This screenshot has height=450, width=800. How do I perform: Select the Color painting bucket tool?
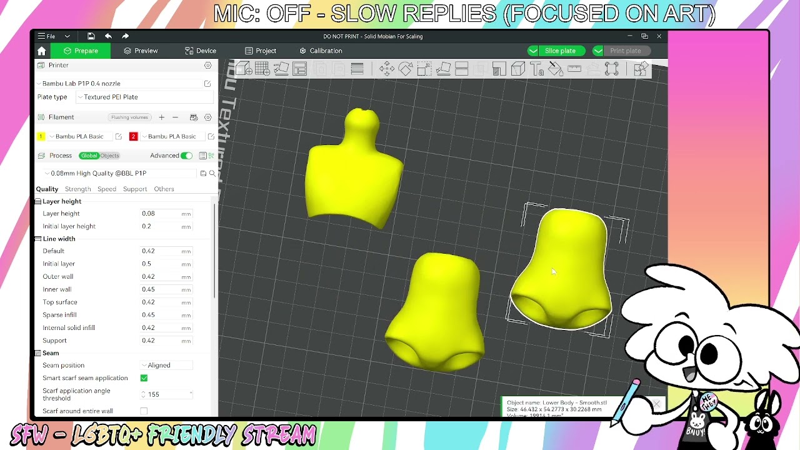tap(555, 69)
